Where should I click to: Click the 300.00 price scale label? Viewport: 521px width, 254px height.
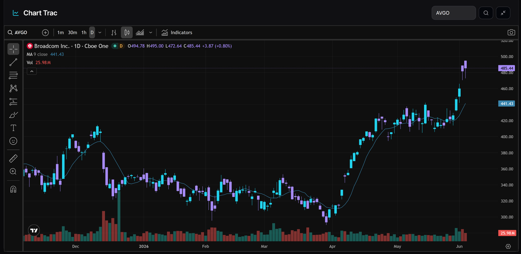pyautogui.click(x=507, y=217)
